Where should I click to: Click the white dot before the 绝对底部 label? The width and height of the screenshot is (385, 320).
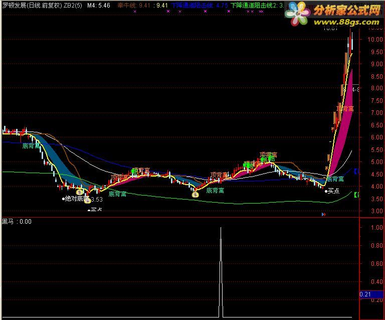63,199
